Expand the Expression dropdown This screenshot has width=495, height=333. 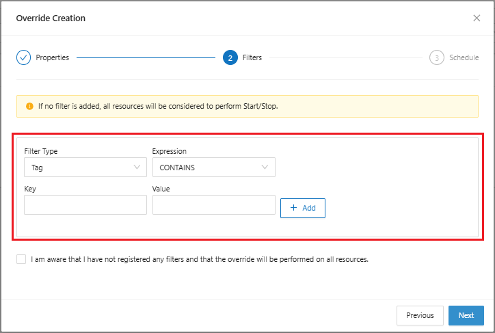pos(213,167)
